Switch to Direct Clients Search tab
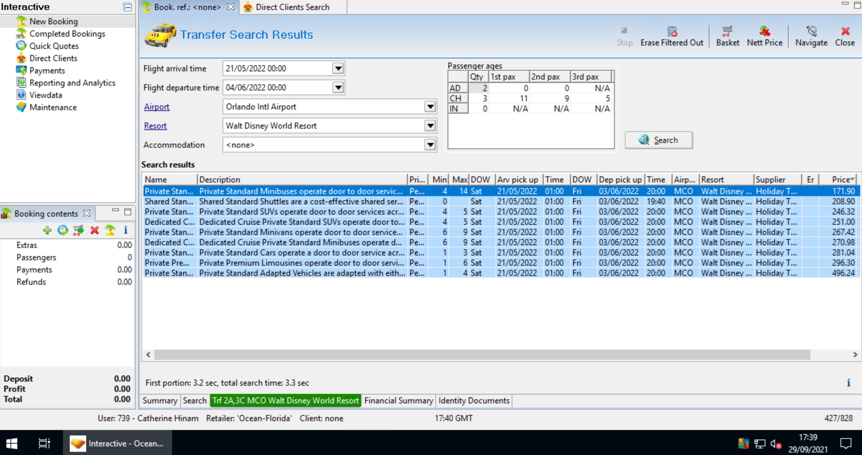Viewport: 862px width, 455px height. coord(293,7)
